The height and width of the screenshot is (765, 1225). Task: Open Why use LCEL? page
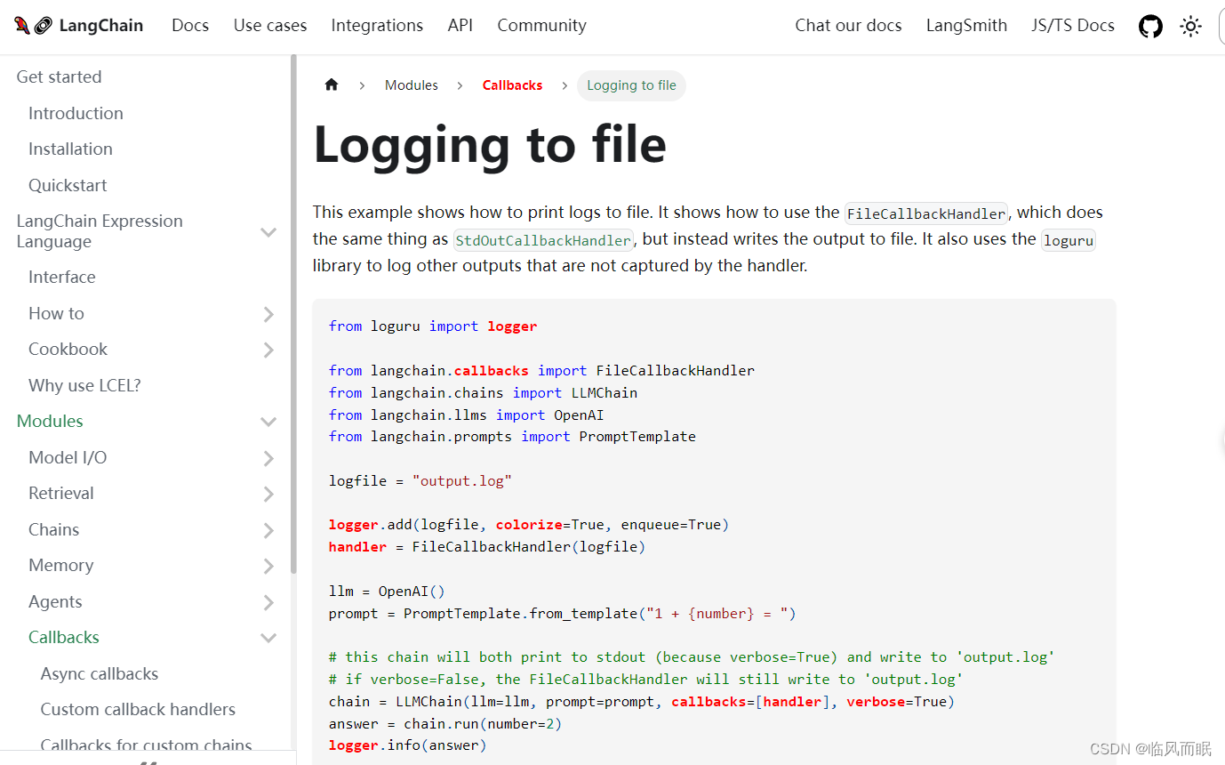coord(84,385)
